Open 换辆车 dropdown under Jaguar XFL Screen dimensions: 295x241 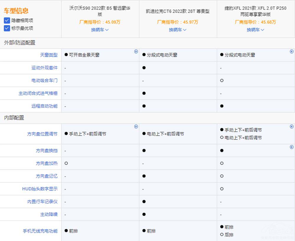(x=255, y=30)
